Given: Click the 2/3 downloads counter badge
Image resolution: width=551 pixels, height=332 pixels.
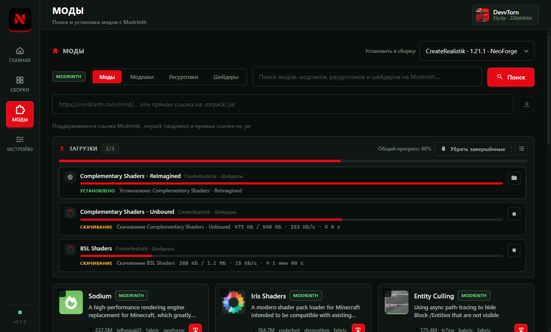Looking at the screenshot, I should point(110,149).
